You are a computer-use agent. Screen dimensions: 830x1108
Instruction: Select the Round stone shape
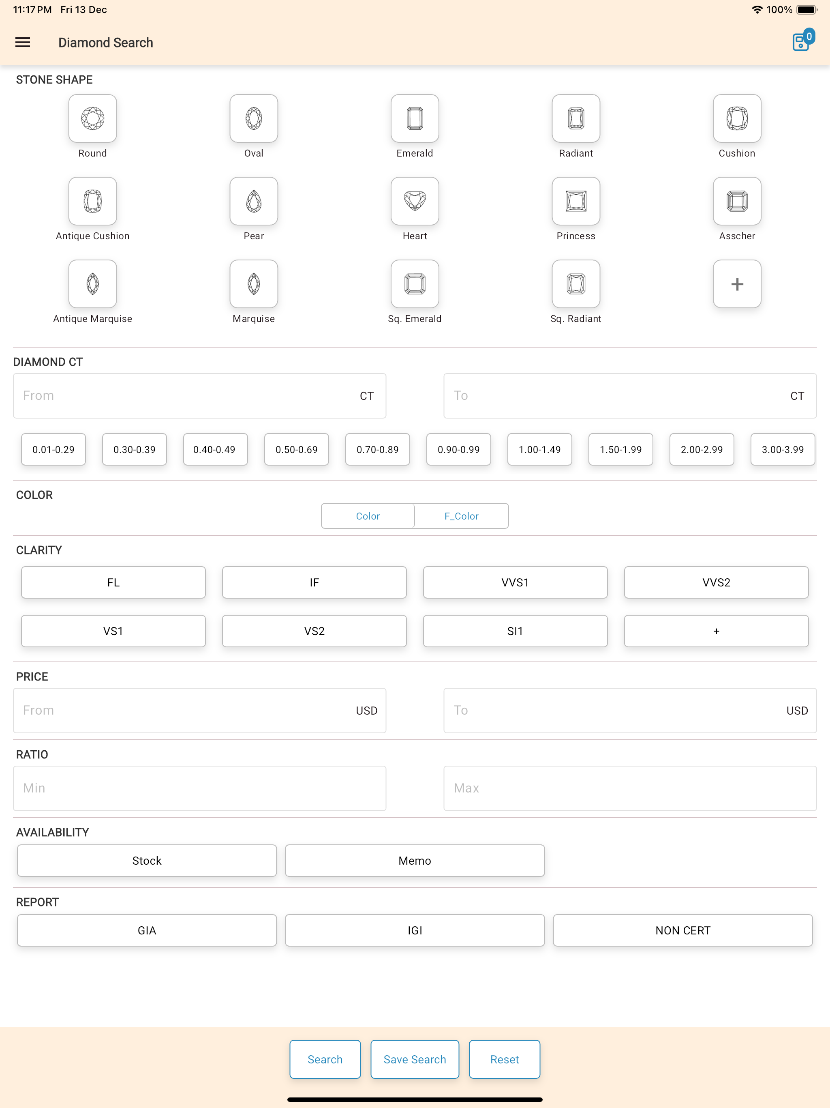(x=93, y=119)
